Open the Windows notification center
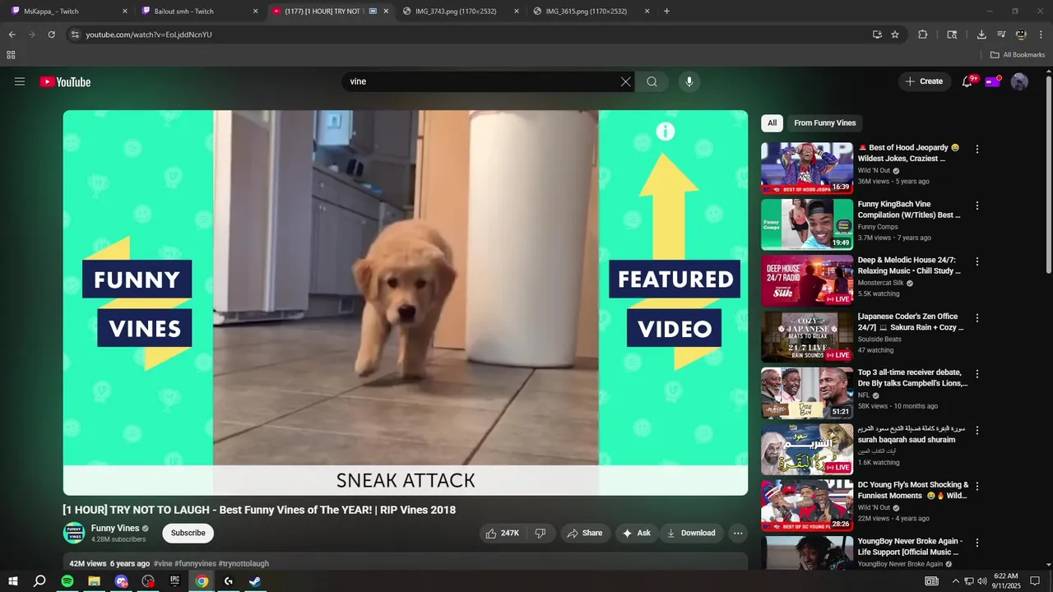The width and height of the screenshot is (1053, 592). tap(1035, 581)
